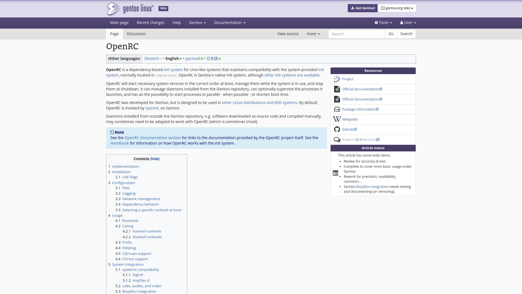Click the Package information drive icon
522x294 pixels.
click(x=337, y=109)
